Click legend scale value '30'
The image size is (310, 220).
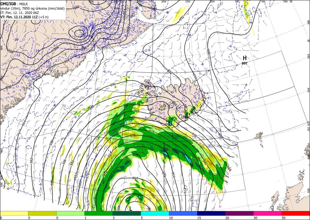(255, 218)
